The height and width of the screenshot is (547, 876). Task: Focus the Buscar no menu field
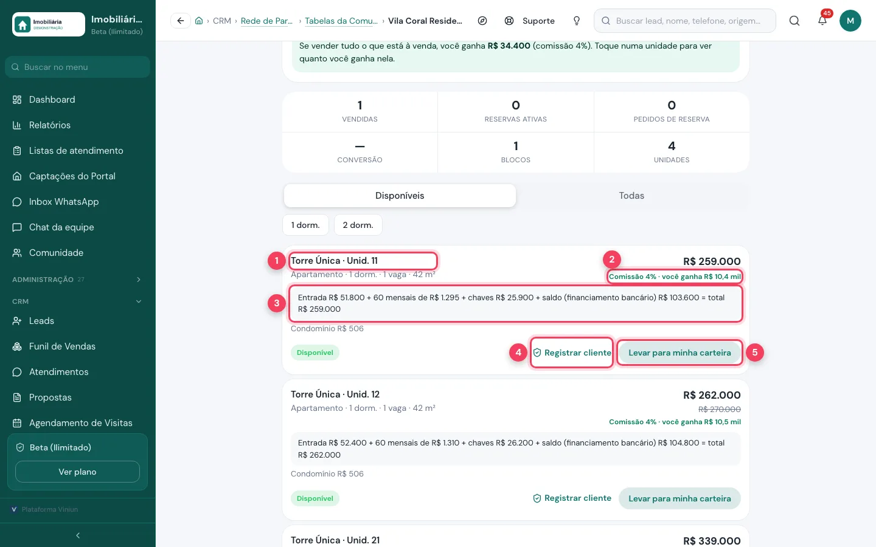tap(77, 67)
